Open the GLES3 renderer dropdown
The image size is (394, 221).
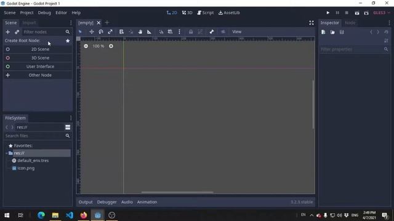tap(382, 13)
